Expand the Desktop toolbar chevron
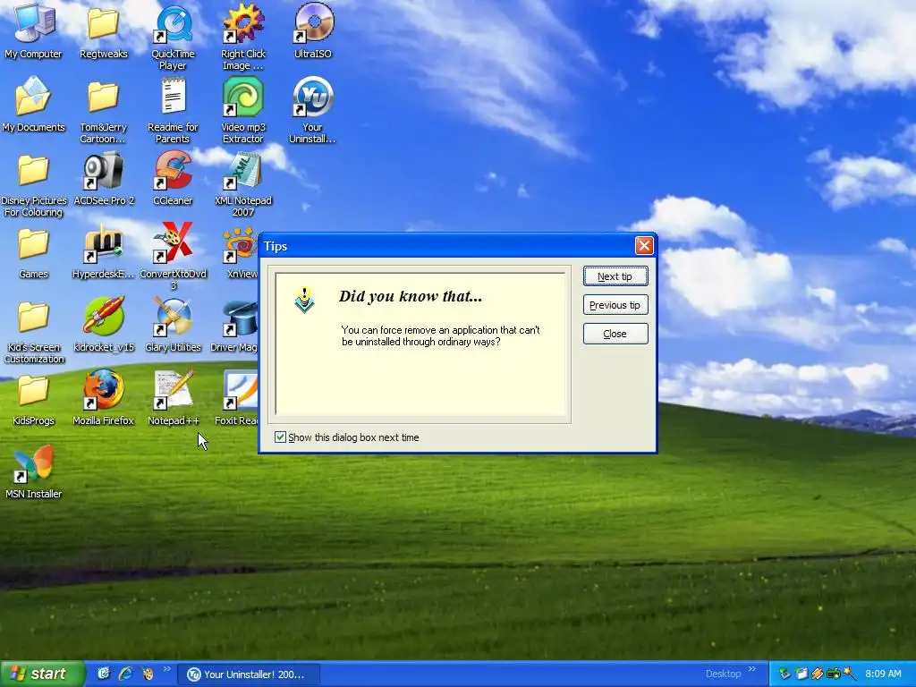Screen dimensions: 916x687 (x=752, y=669)
